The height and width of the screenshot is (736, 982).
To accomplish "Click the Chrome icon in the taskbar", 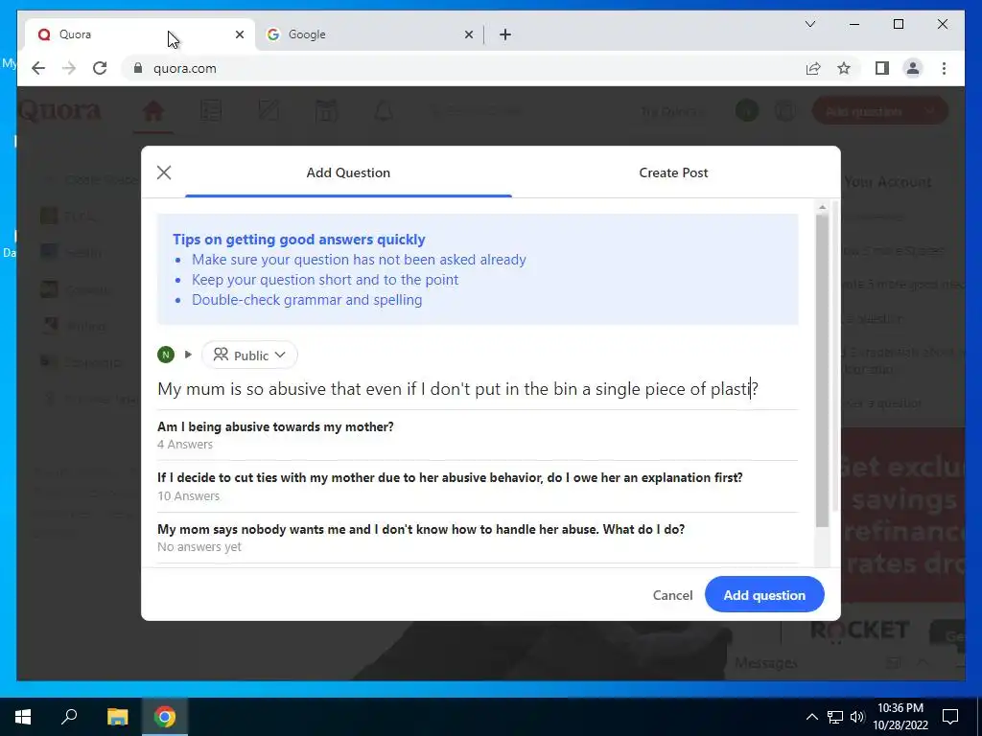I will click(x=165, y=717).
